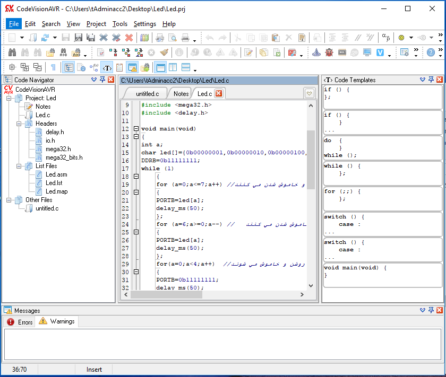
Task: Open the Code Navigator panel menu arrow
Action: coord(94,80)
